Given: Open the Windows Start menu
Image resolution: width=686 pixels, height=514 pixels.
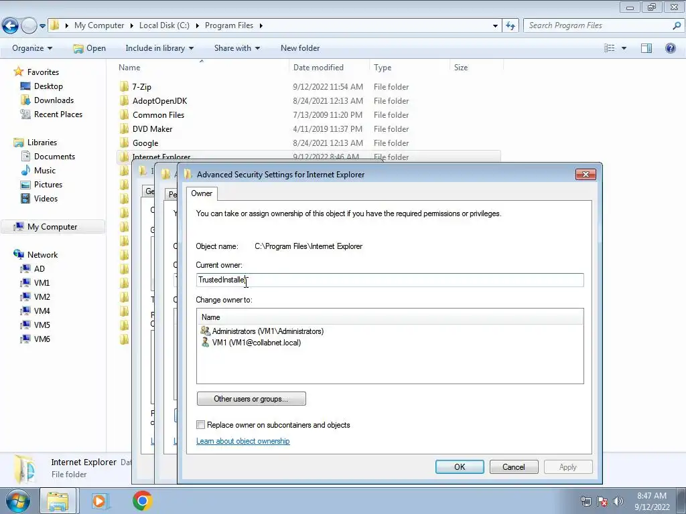Looking at the screenshot, I should pyautogui.click(x=17, y=501).
